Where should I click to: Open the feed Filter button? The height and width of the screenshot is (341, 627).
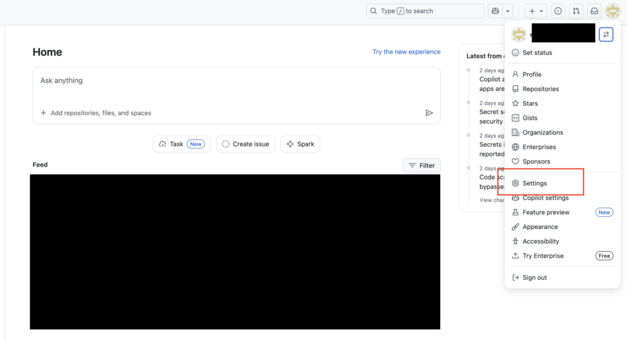(x=421, y=165)
